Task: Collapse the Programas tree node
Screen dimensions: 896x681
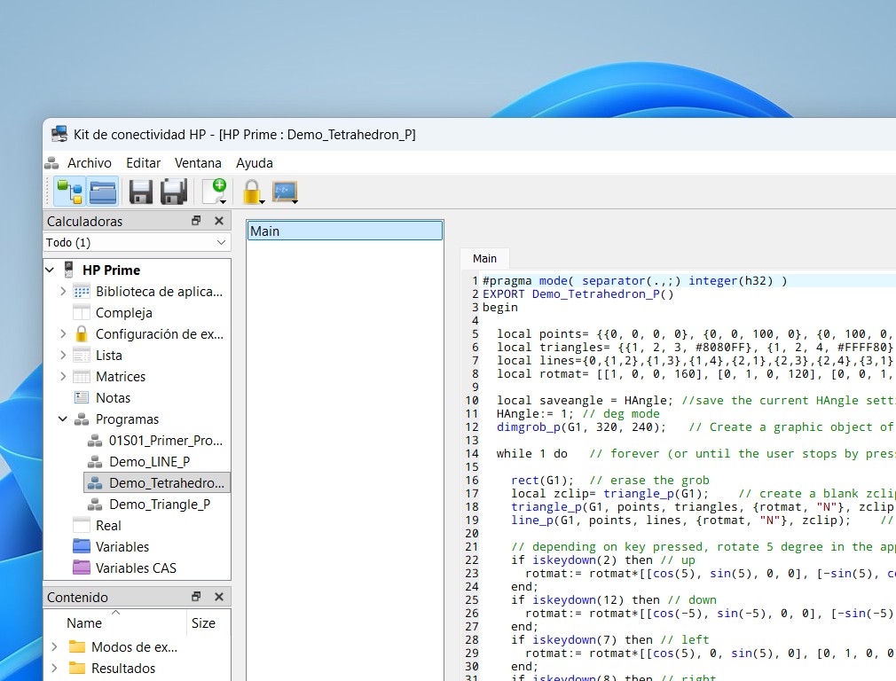Action: pyautogui.click(x=63, y=419)
